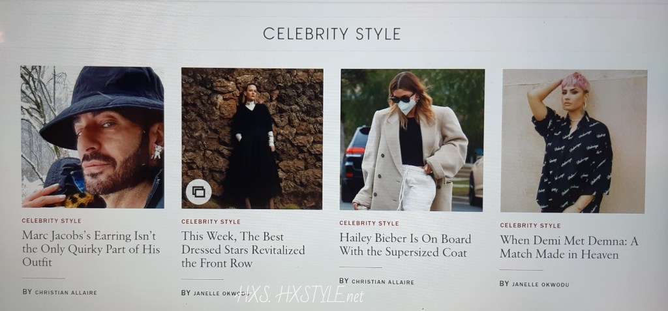Open the black dress stone wall photo
668x311 pixels.
pos(252,138)
